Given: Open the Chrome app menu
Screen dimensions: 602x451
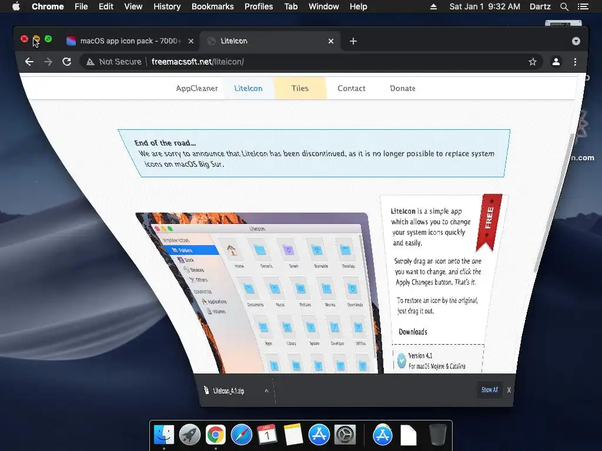Looking at the screenshot, I should (48, 6).
